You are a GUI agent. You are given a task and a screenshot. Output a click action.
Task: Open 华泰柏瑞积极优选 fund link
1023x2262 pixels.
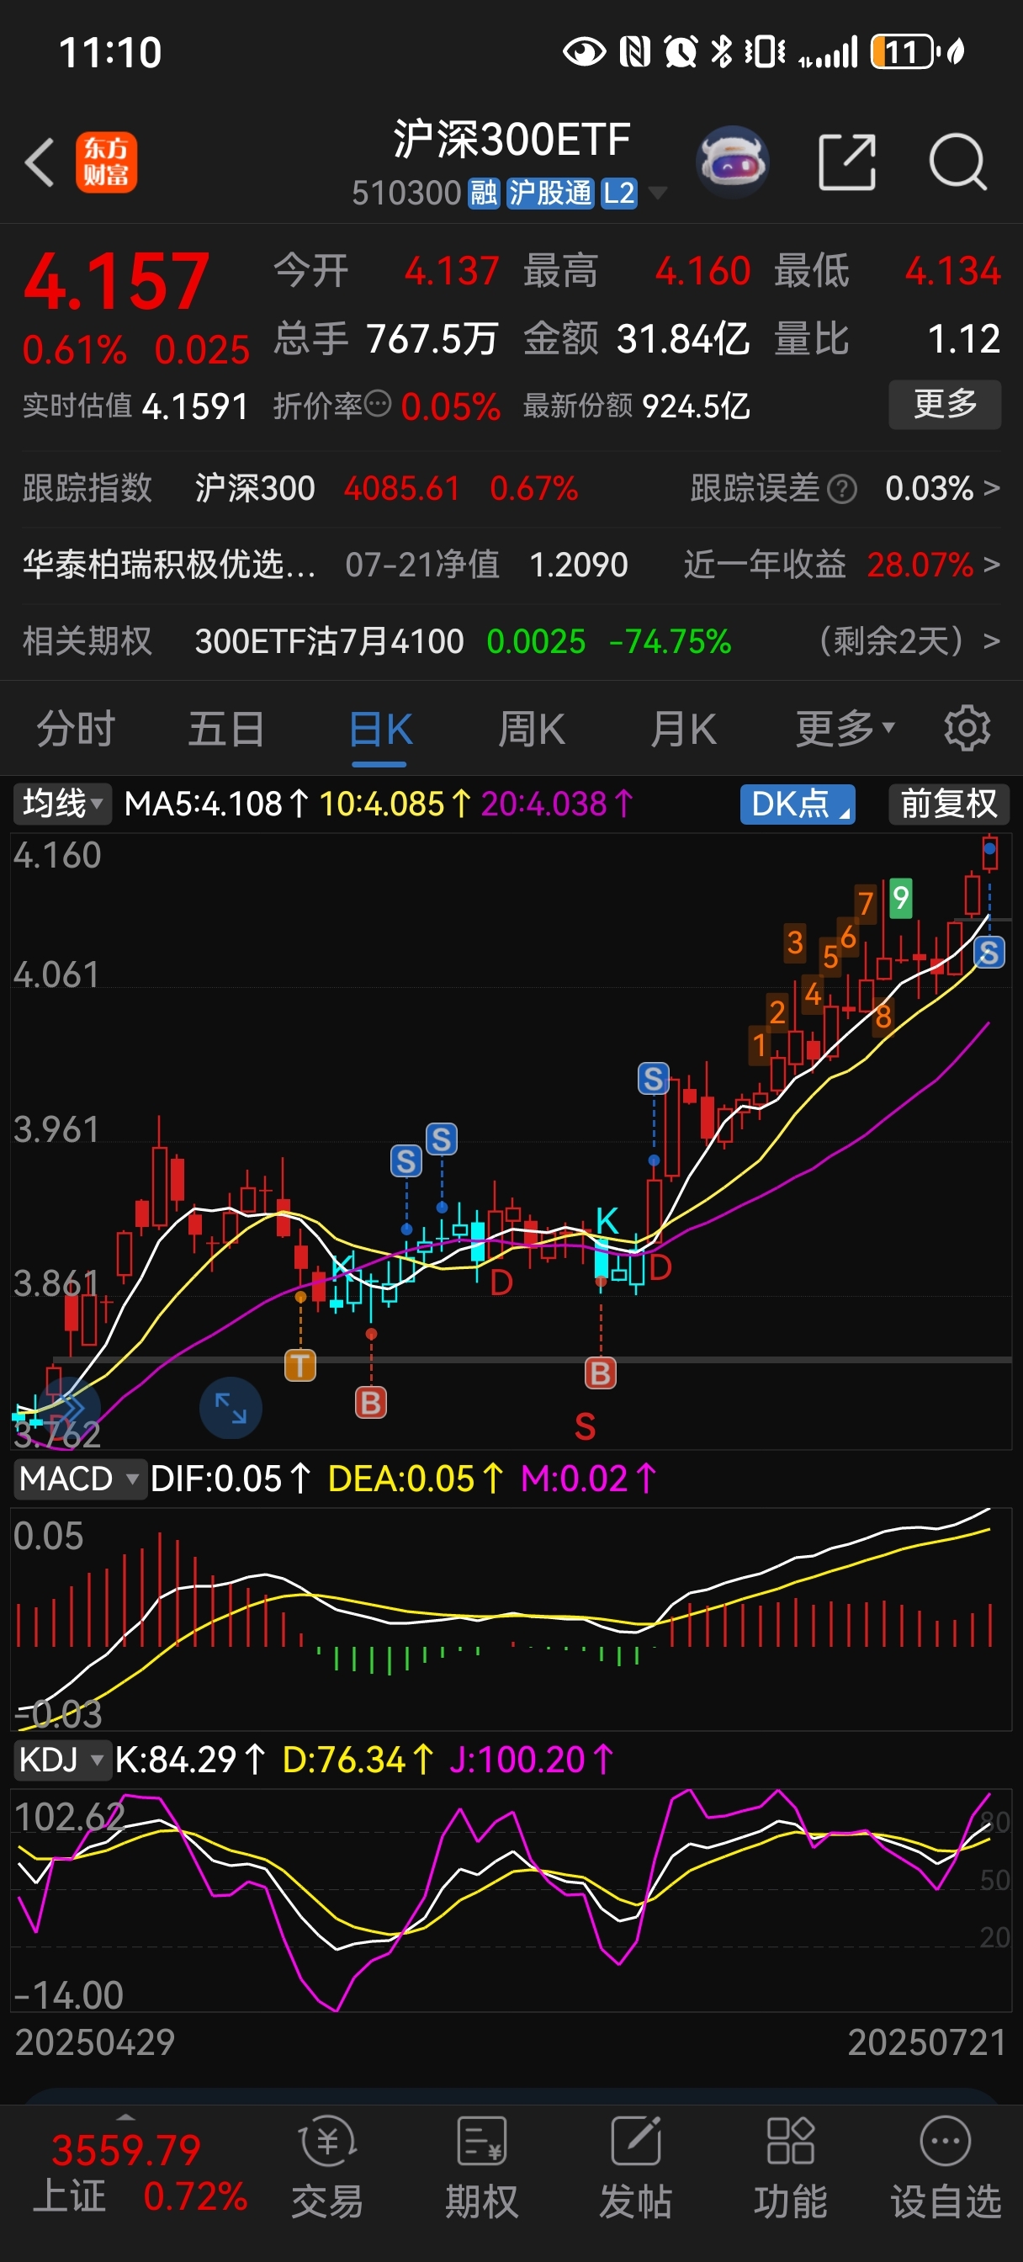(168, 565)
